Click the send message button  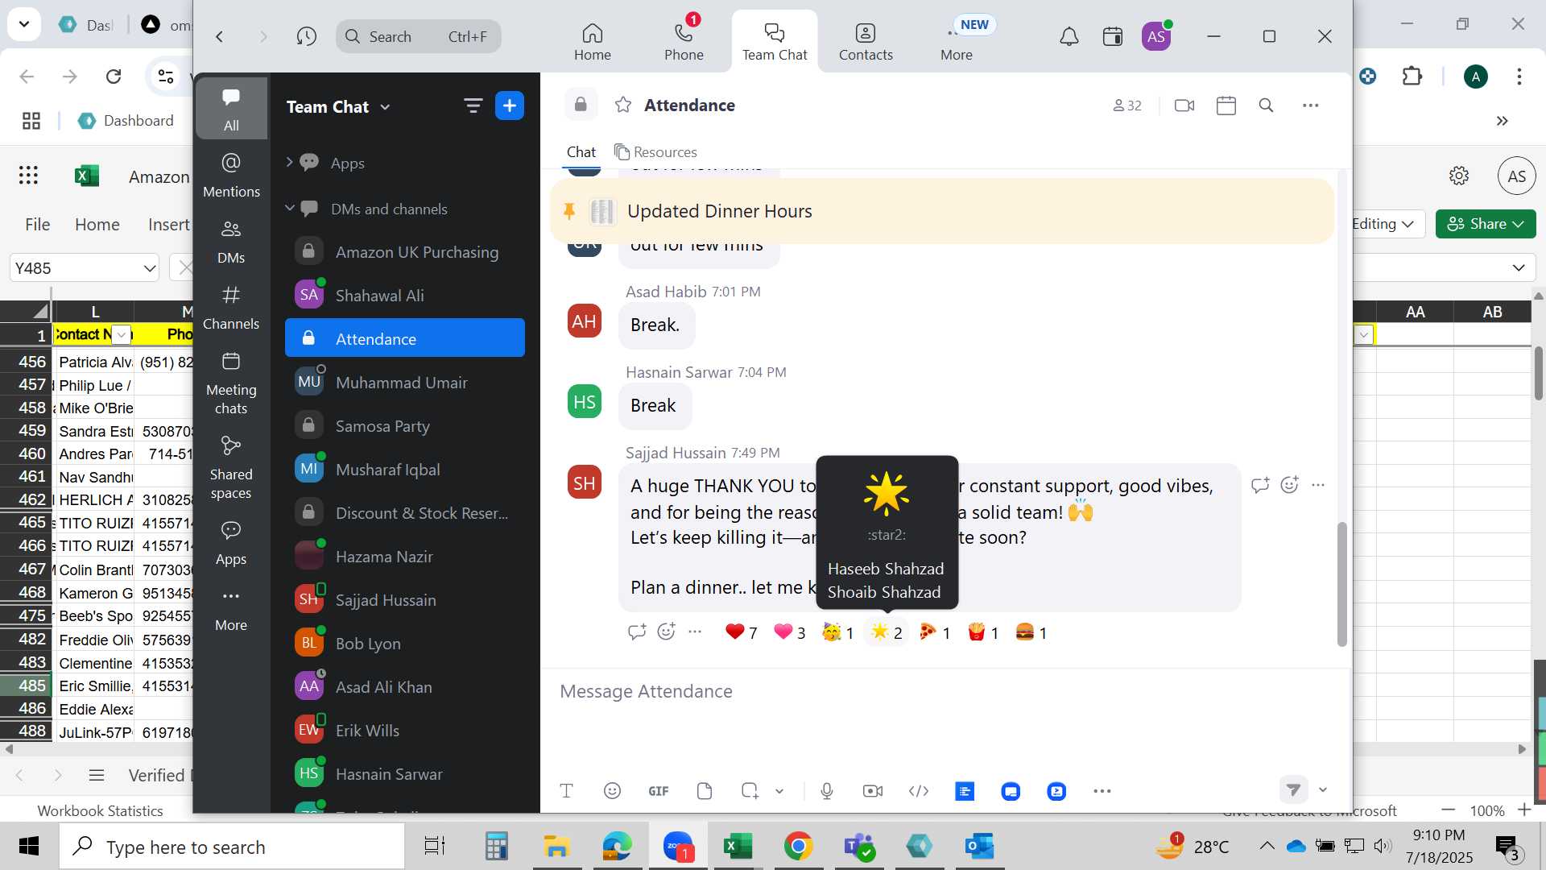point(1293,790)
